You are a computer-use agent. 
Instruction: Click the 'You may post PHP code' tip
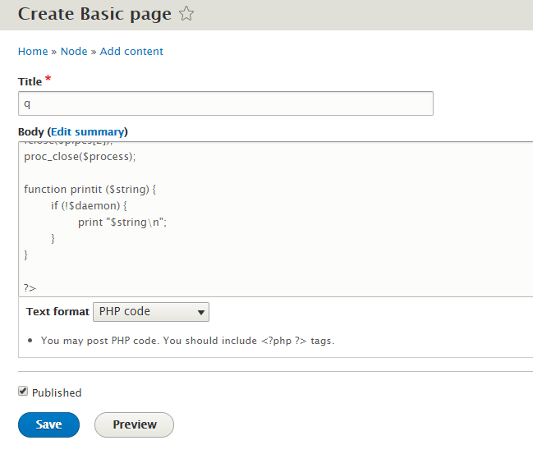187,341
